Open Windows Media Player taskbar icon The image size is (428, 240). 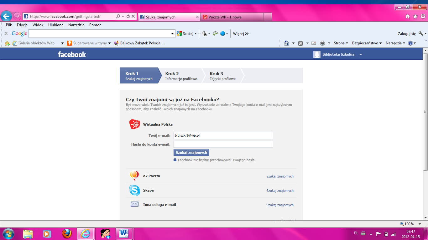coord(47,233)
